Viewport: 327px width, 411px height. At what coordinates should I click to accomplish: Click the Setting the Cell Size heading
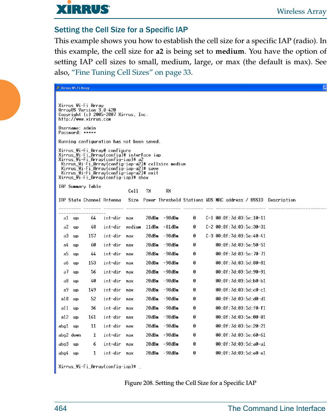(121, 30)
